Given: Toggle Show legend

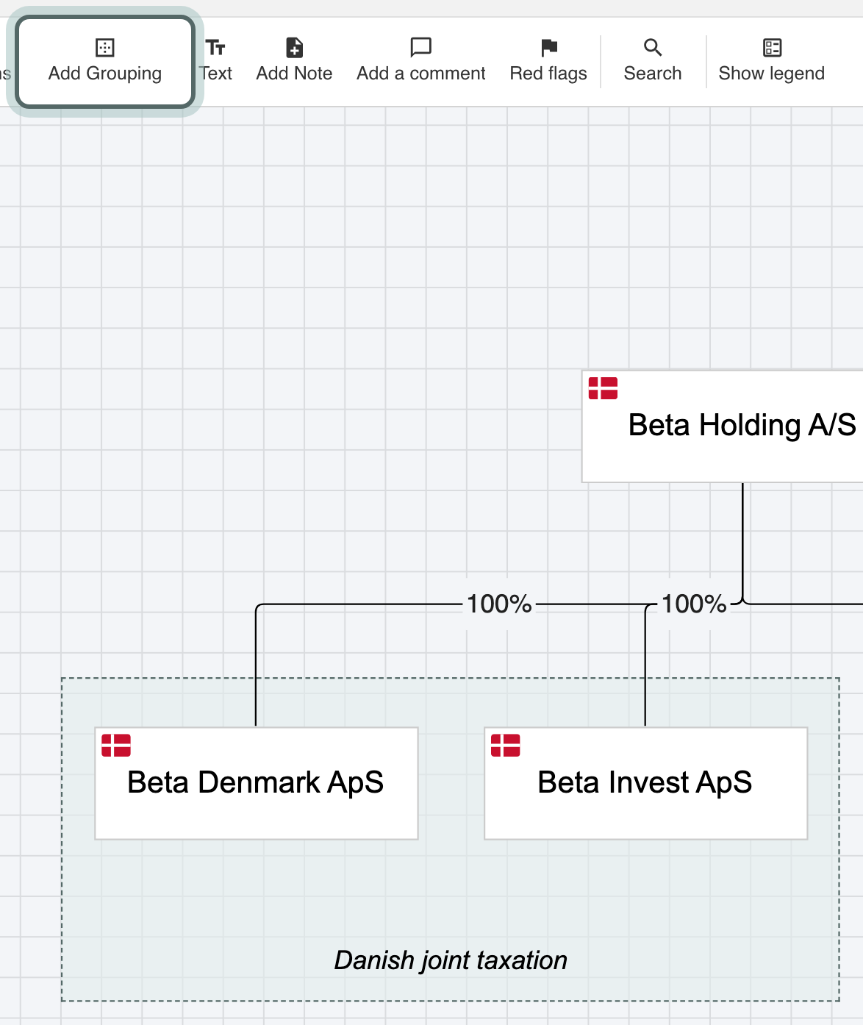Looking at the screenshot, I should coord(772,62).
